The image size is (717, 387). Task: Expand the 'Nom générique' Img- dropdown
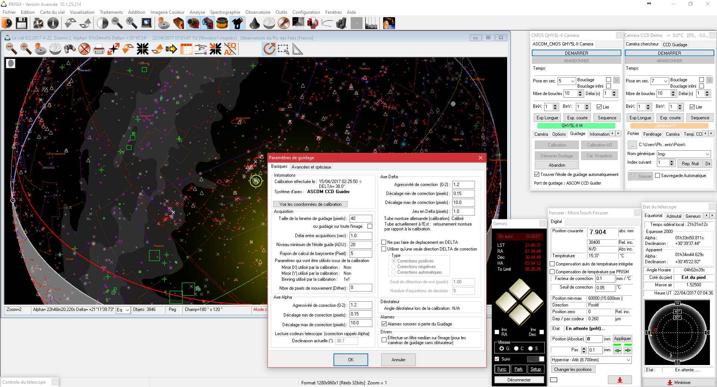(x=707, y=154)
